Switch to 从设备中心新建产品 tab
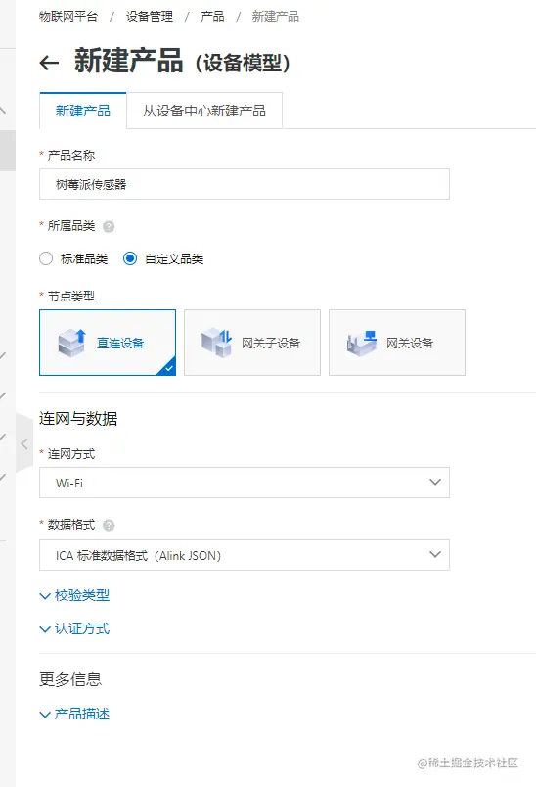The width and height of the screenshot is (536, 787). (x=204, y=111)
